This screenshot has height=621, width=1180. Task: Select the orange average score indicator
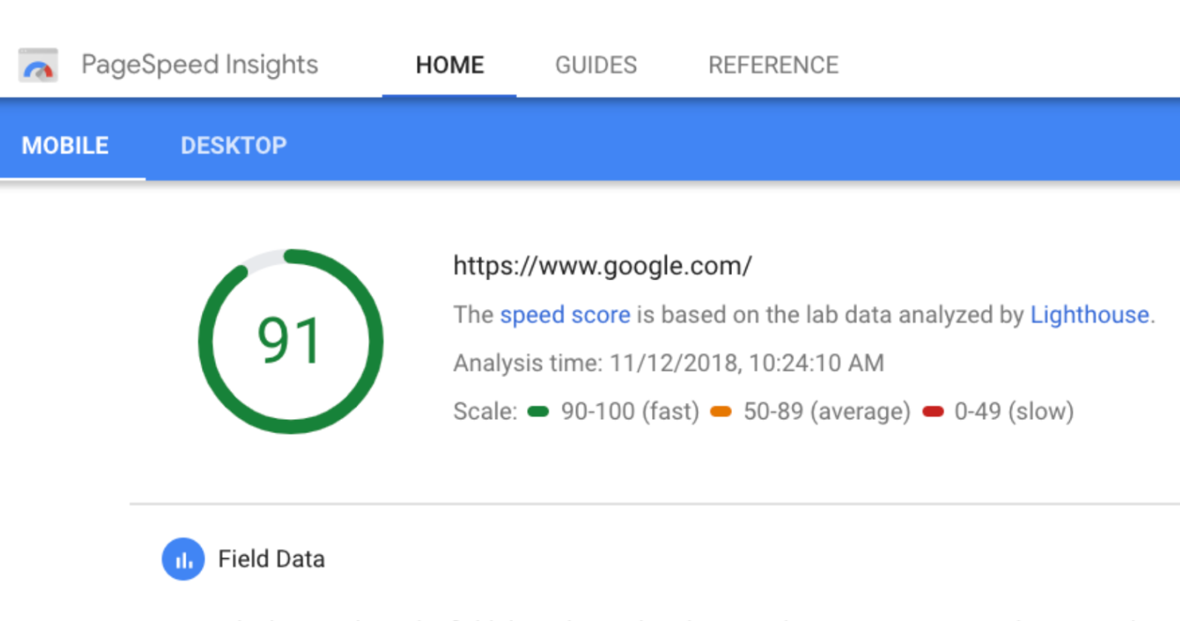(720, 411)
